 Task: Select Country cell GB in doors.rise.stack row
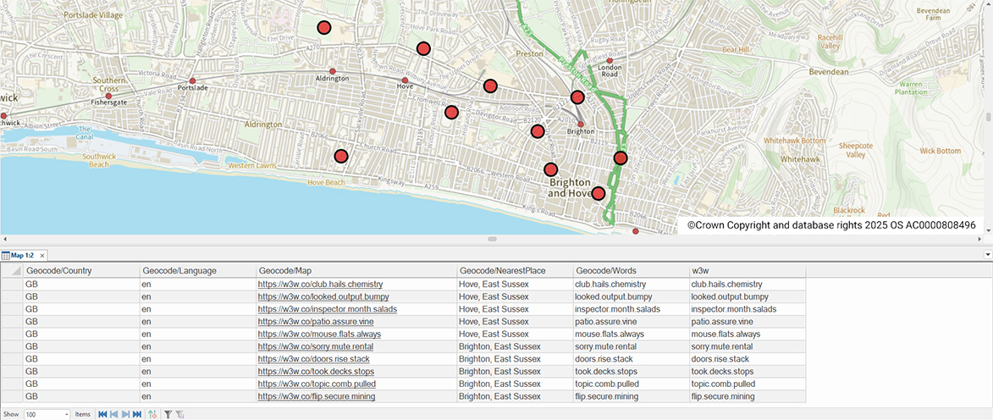pyautogui.click(x=82, y=359)
